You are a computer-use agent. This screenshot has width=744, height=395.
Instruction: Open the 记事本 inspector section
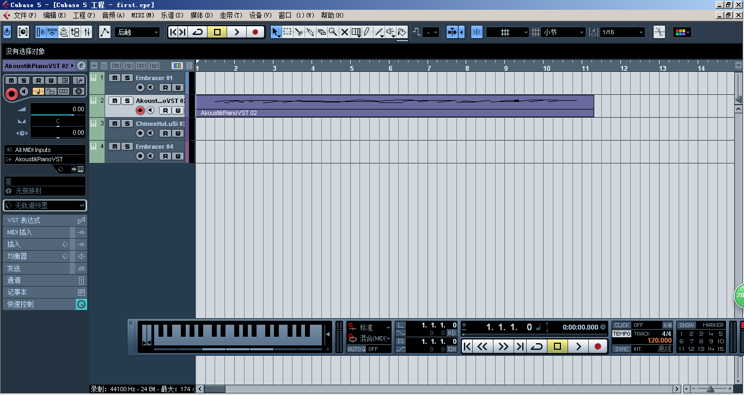click(x=45, y=292)
